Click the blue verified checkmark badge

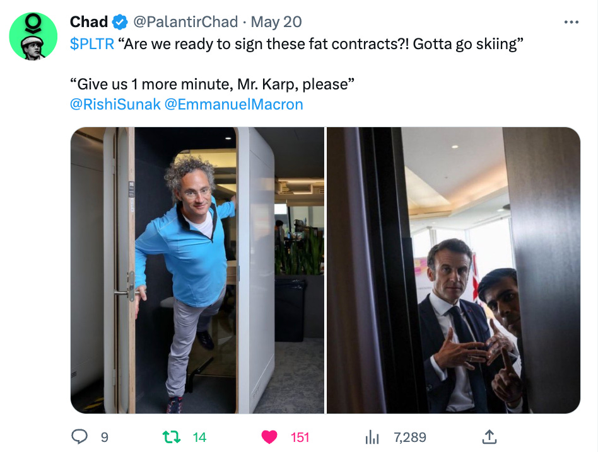click(120, 22)
